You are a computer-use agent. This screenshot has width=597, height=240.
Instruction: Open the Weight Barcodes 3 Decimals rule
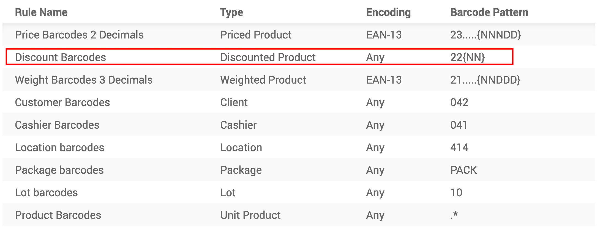click(x=84, y=80)
